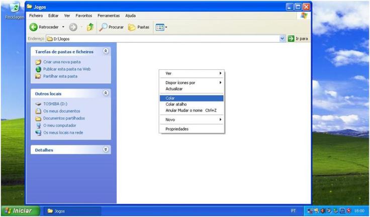Click the Iniciar start button
The width and height of the screenshot is (370, 217).
19,211
